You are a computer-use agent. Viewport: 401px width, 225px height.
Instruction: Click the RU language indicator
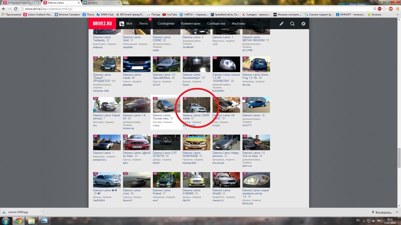pos(358,220)
